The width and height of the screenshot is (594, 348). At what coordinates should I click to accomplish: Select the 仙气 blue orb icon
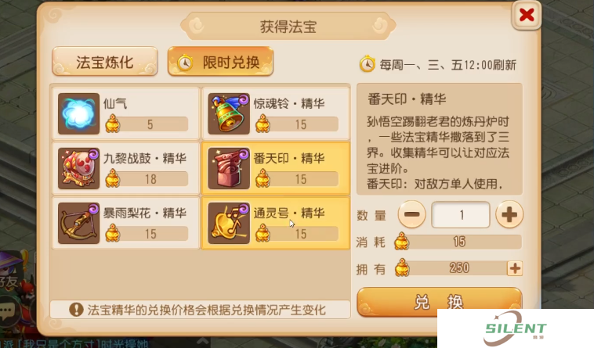pos(79,113)
